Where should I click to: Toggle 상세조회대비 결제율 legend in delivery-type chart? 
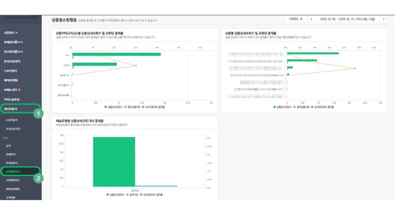coord(151,195)
